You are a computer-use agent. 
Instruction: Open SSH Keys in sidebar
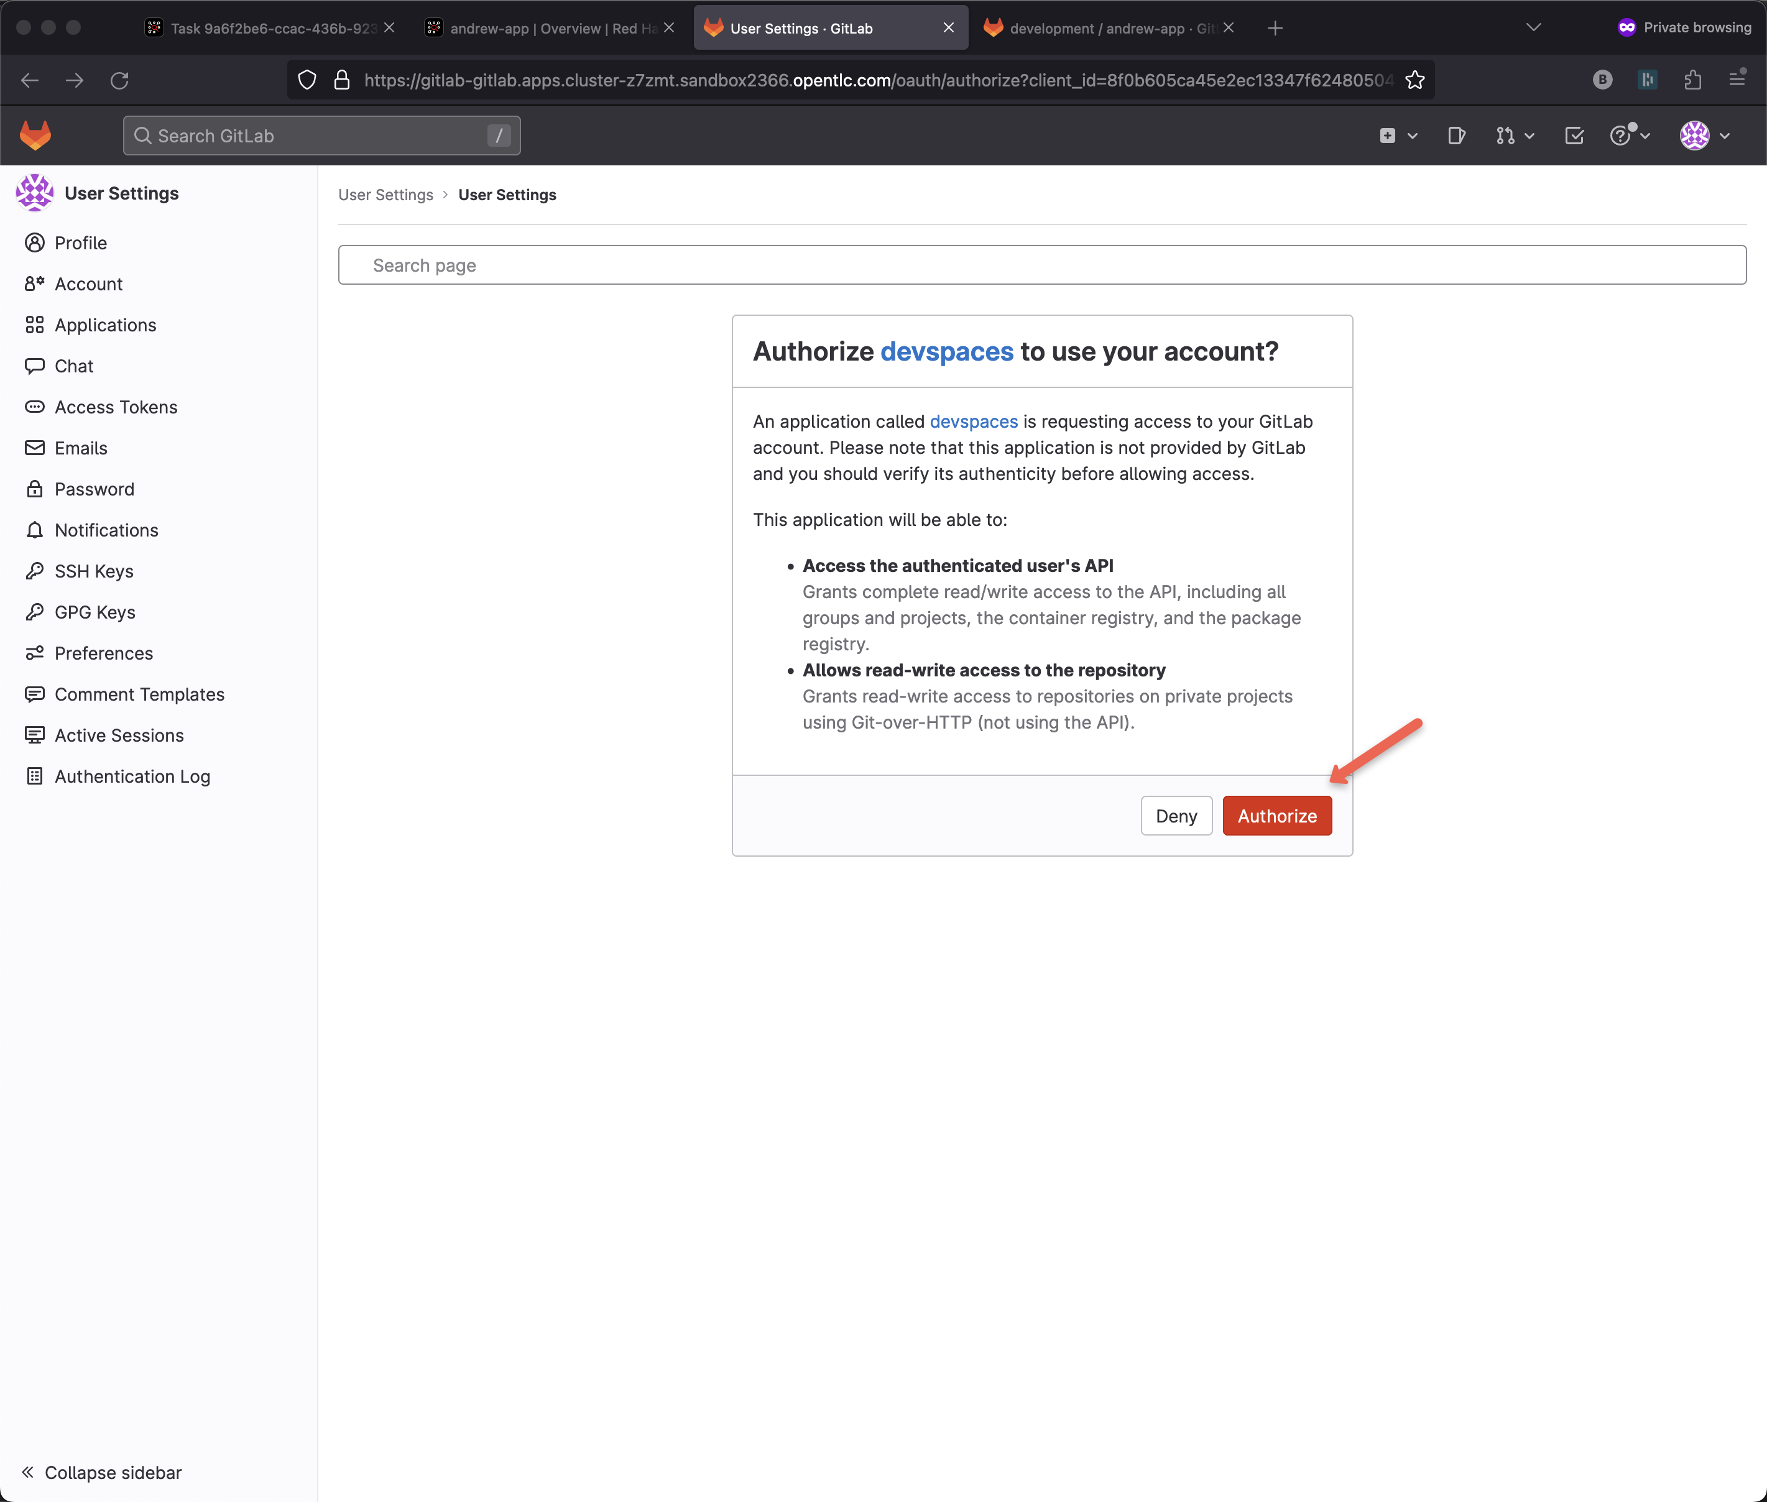pyautogui.click(x=94, y=571)
